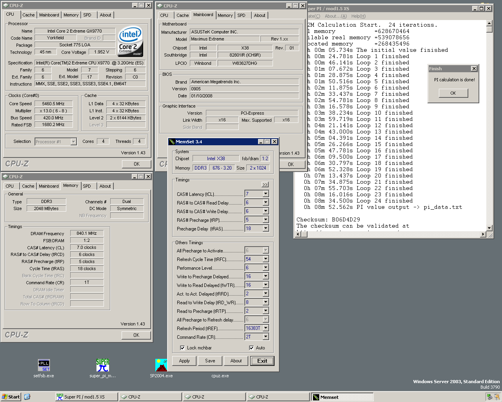Open the Command Rate (CR) dropdown in MemSet
Screen dimensions: 502x402
(x=266, y=337)
